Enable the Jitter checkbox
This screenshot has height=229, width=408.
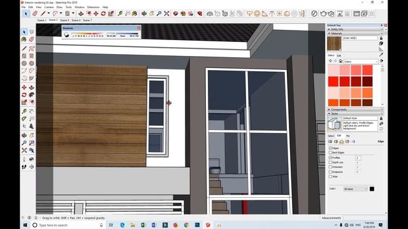point(330,176)
